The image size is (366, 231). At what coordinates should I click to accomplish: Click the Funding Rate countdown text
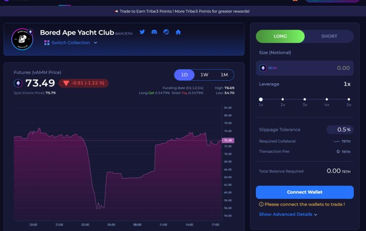(x=183, y=88)
